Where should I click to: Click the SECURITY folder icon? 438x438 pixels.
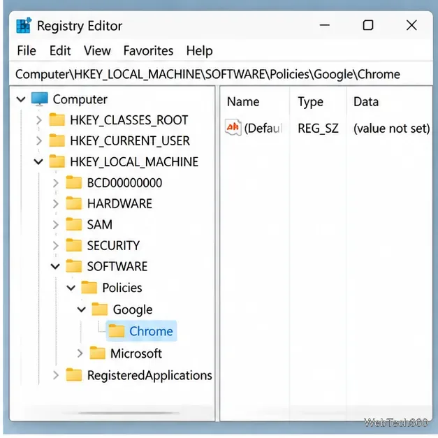coord(74,245)
